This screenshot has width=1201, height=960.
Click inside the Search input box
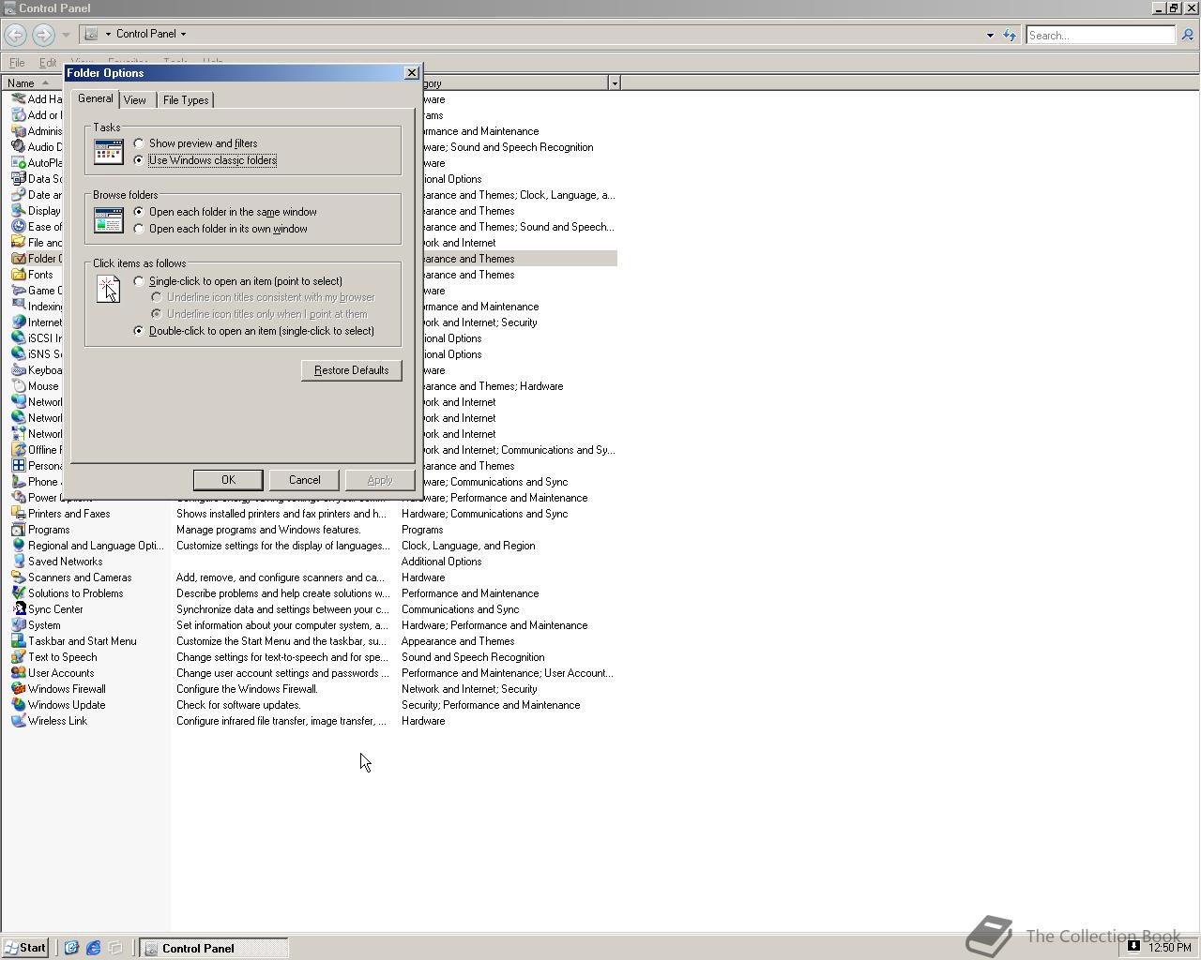click(x=1100, y=35)
